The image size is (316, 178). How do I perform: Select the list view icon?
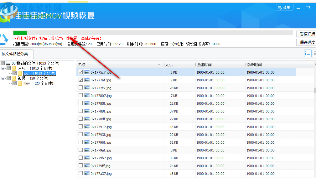308,53
